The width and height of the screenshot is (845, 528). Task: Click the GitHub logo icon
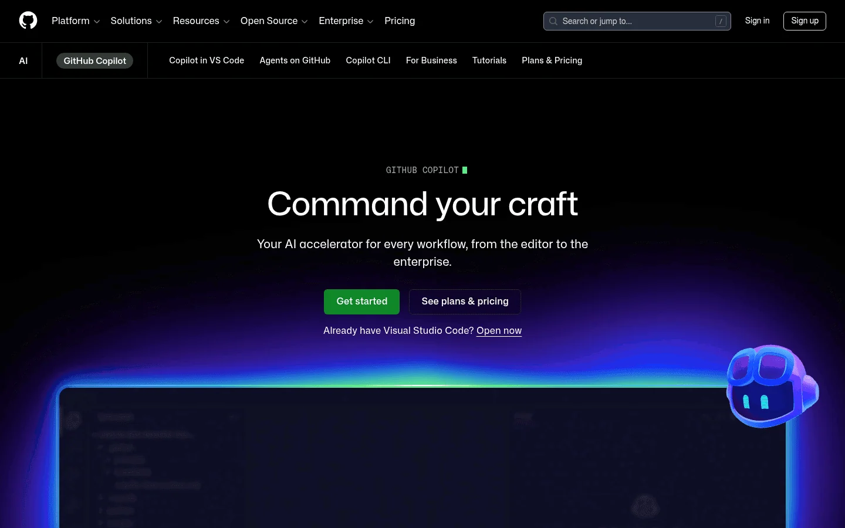(x=28, y=21)
